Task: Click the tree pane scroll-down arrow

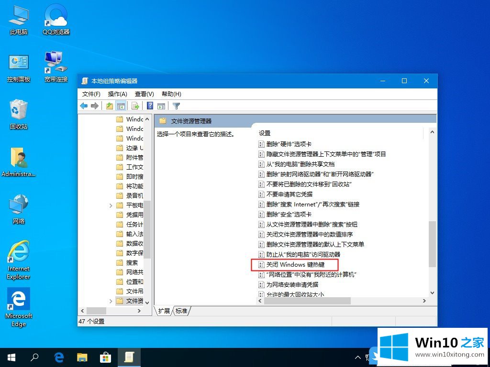Action: 147,302
